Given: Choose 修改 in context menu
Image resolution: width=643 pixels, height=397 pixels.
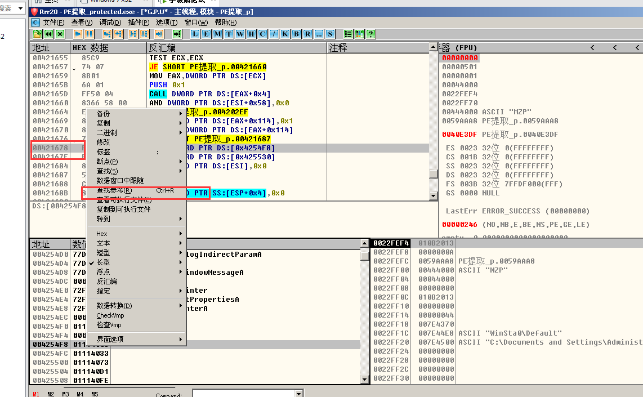Looking at the screenshot, I should (136, 142).
